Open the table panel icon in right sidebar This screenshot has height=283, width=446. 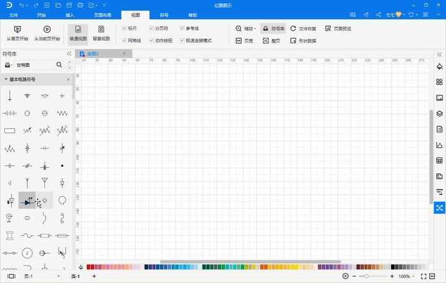tap(439, 160)
